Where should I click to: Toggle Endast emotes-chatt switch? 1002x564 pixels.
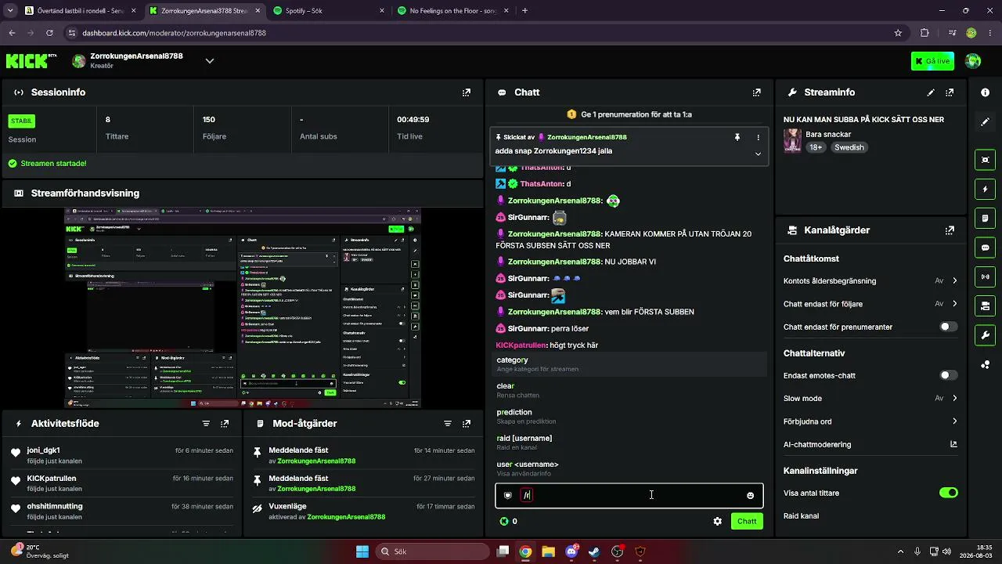(x=948, y=375)
